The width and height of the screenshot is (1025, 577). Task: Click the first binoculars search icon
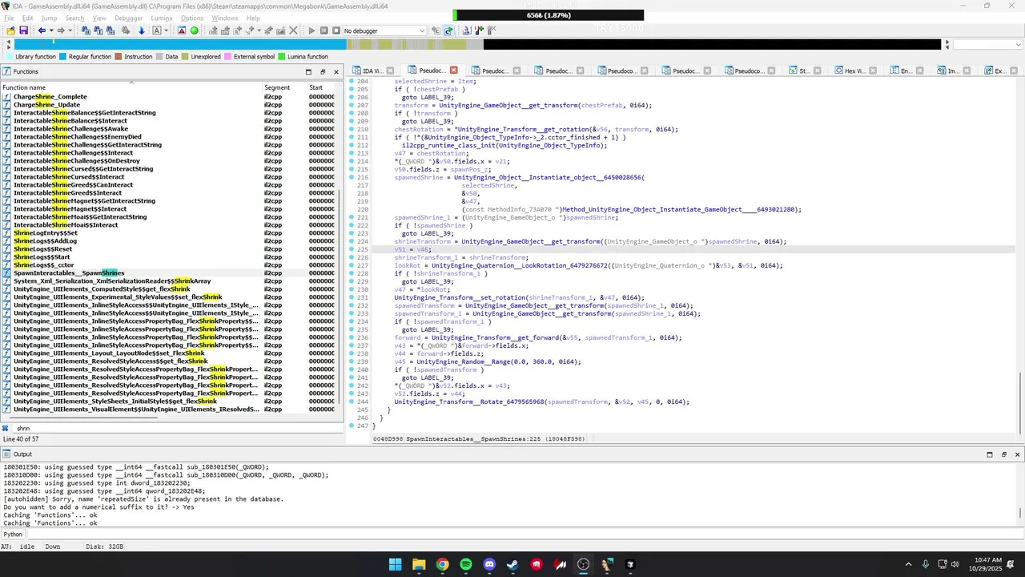(x=85, y=30)
